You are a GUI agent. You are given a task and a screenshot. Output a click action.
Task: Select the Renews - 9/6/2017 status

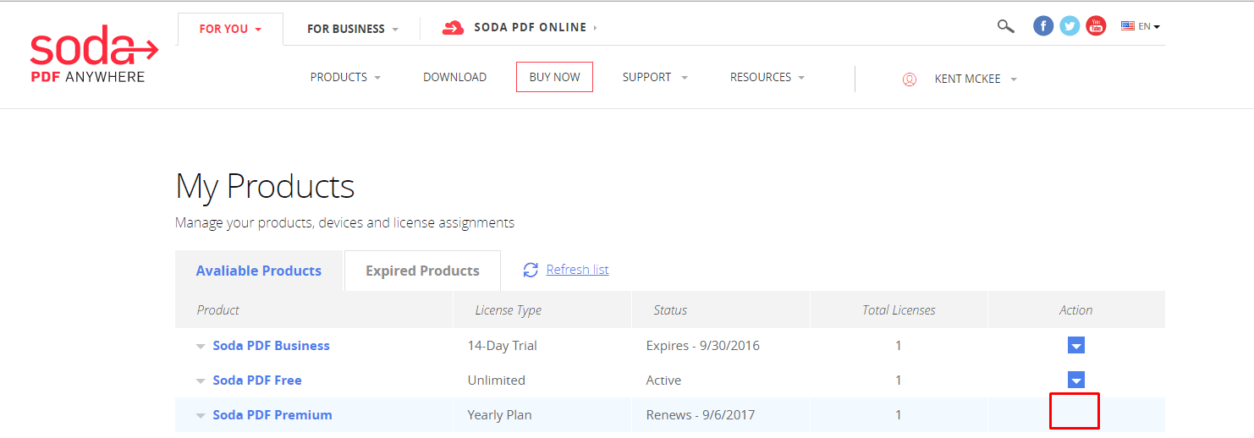coord(701,414)
